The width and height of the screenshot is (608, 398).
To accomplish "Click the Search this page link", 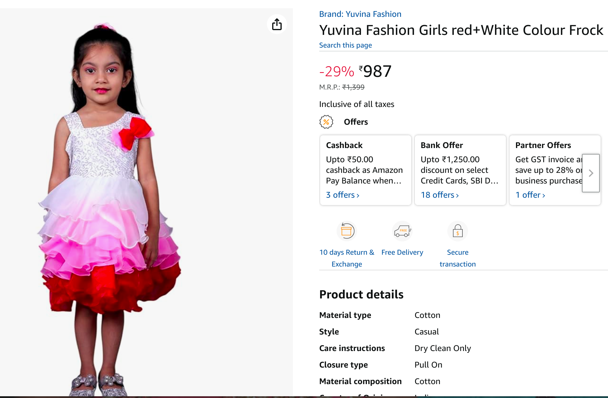I will click(x=345, y=45).
